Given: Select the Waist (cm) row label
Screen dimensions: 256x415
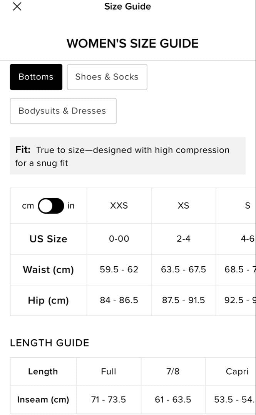Looking at the screenshot, I should coord(48,270).
